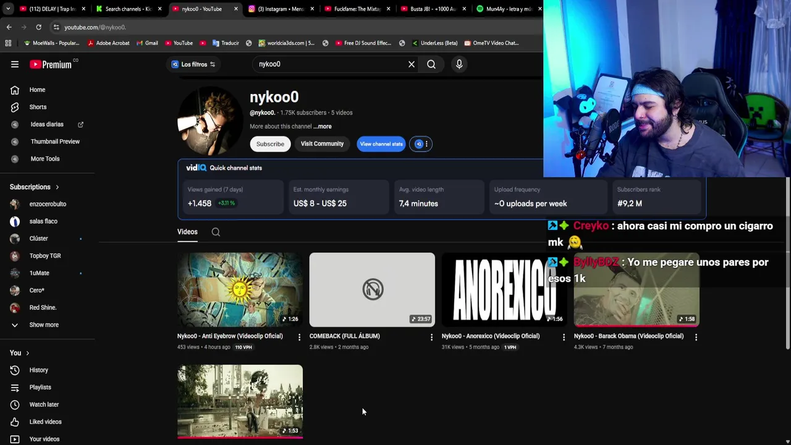Image resolution: width=791 pixels, height=445 pixels.
Task: Open Your videos
Action: point(44,439)
